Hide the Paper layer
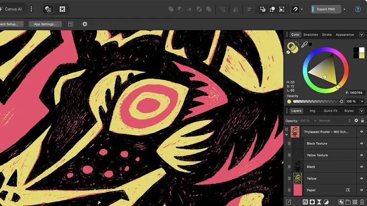 [362, 190]
